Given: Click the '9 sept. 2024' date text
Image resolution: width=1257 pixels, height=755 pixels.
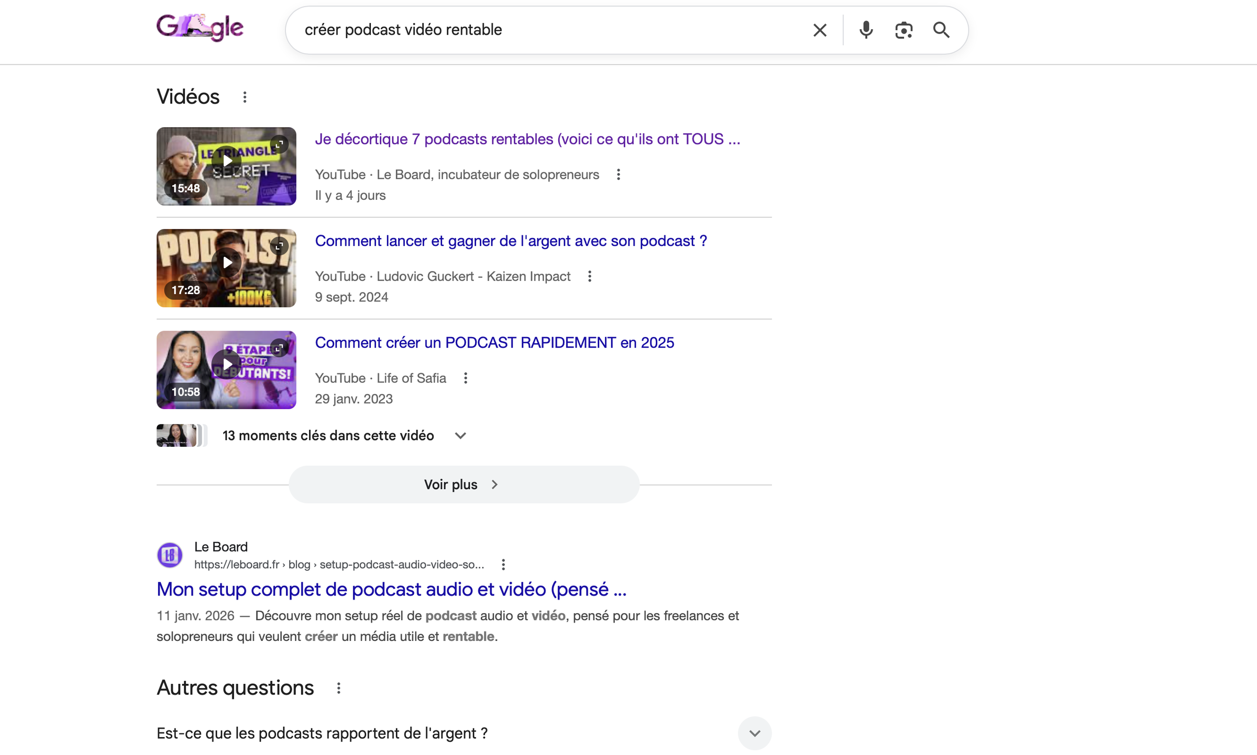Looking at the screenshot, I should click(x=351, y=297).
